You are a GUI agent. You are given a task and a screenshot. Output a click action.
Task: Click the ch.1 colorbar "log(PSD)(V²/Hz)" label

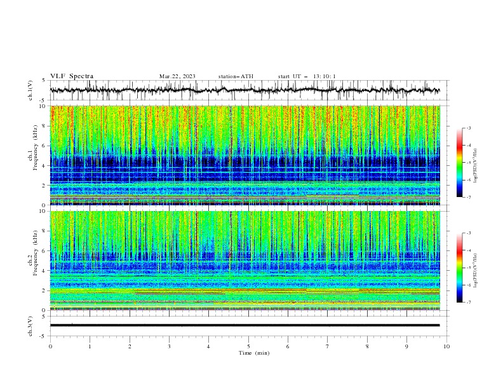point(476,166)
